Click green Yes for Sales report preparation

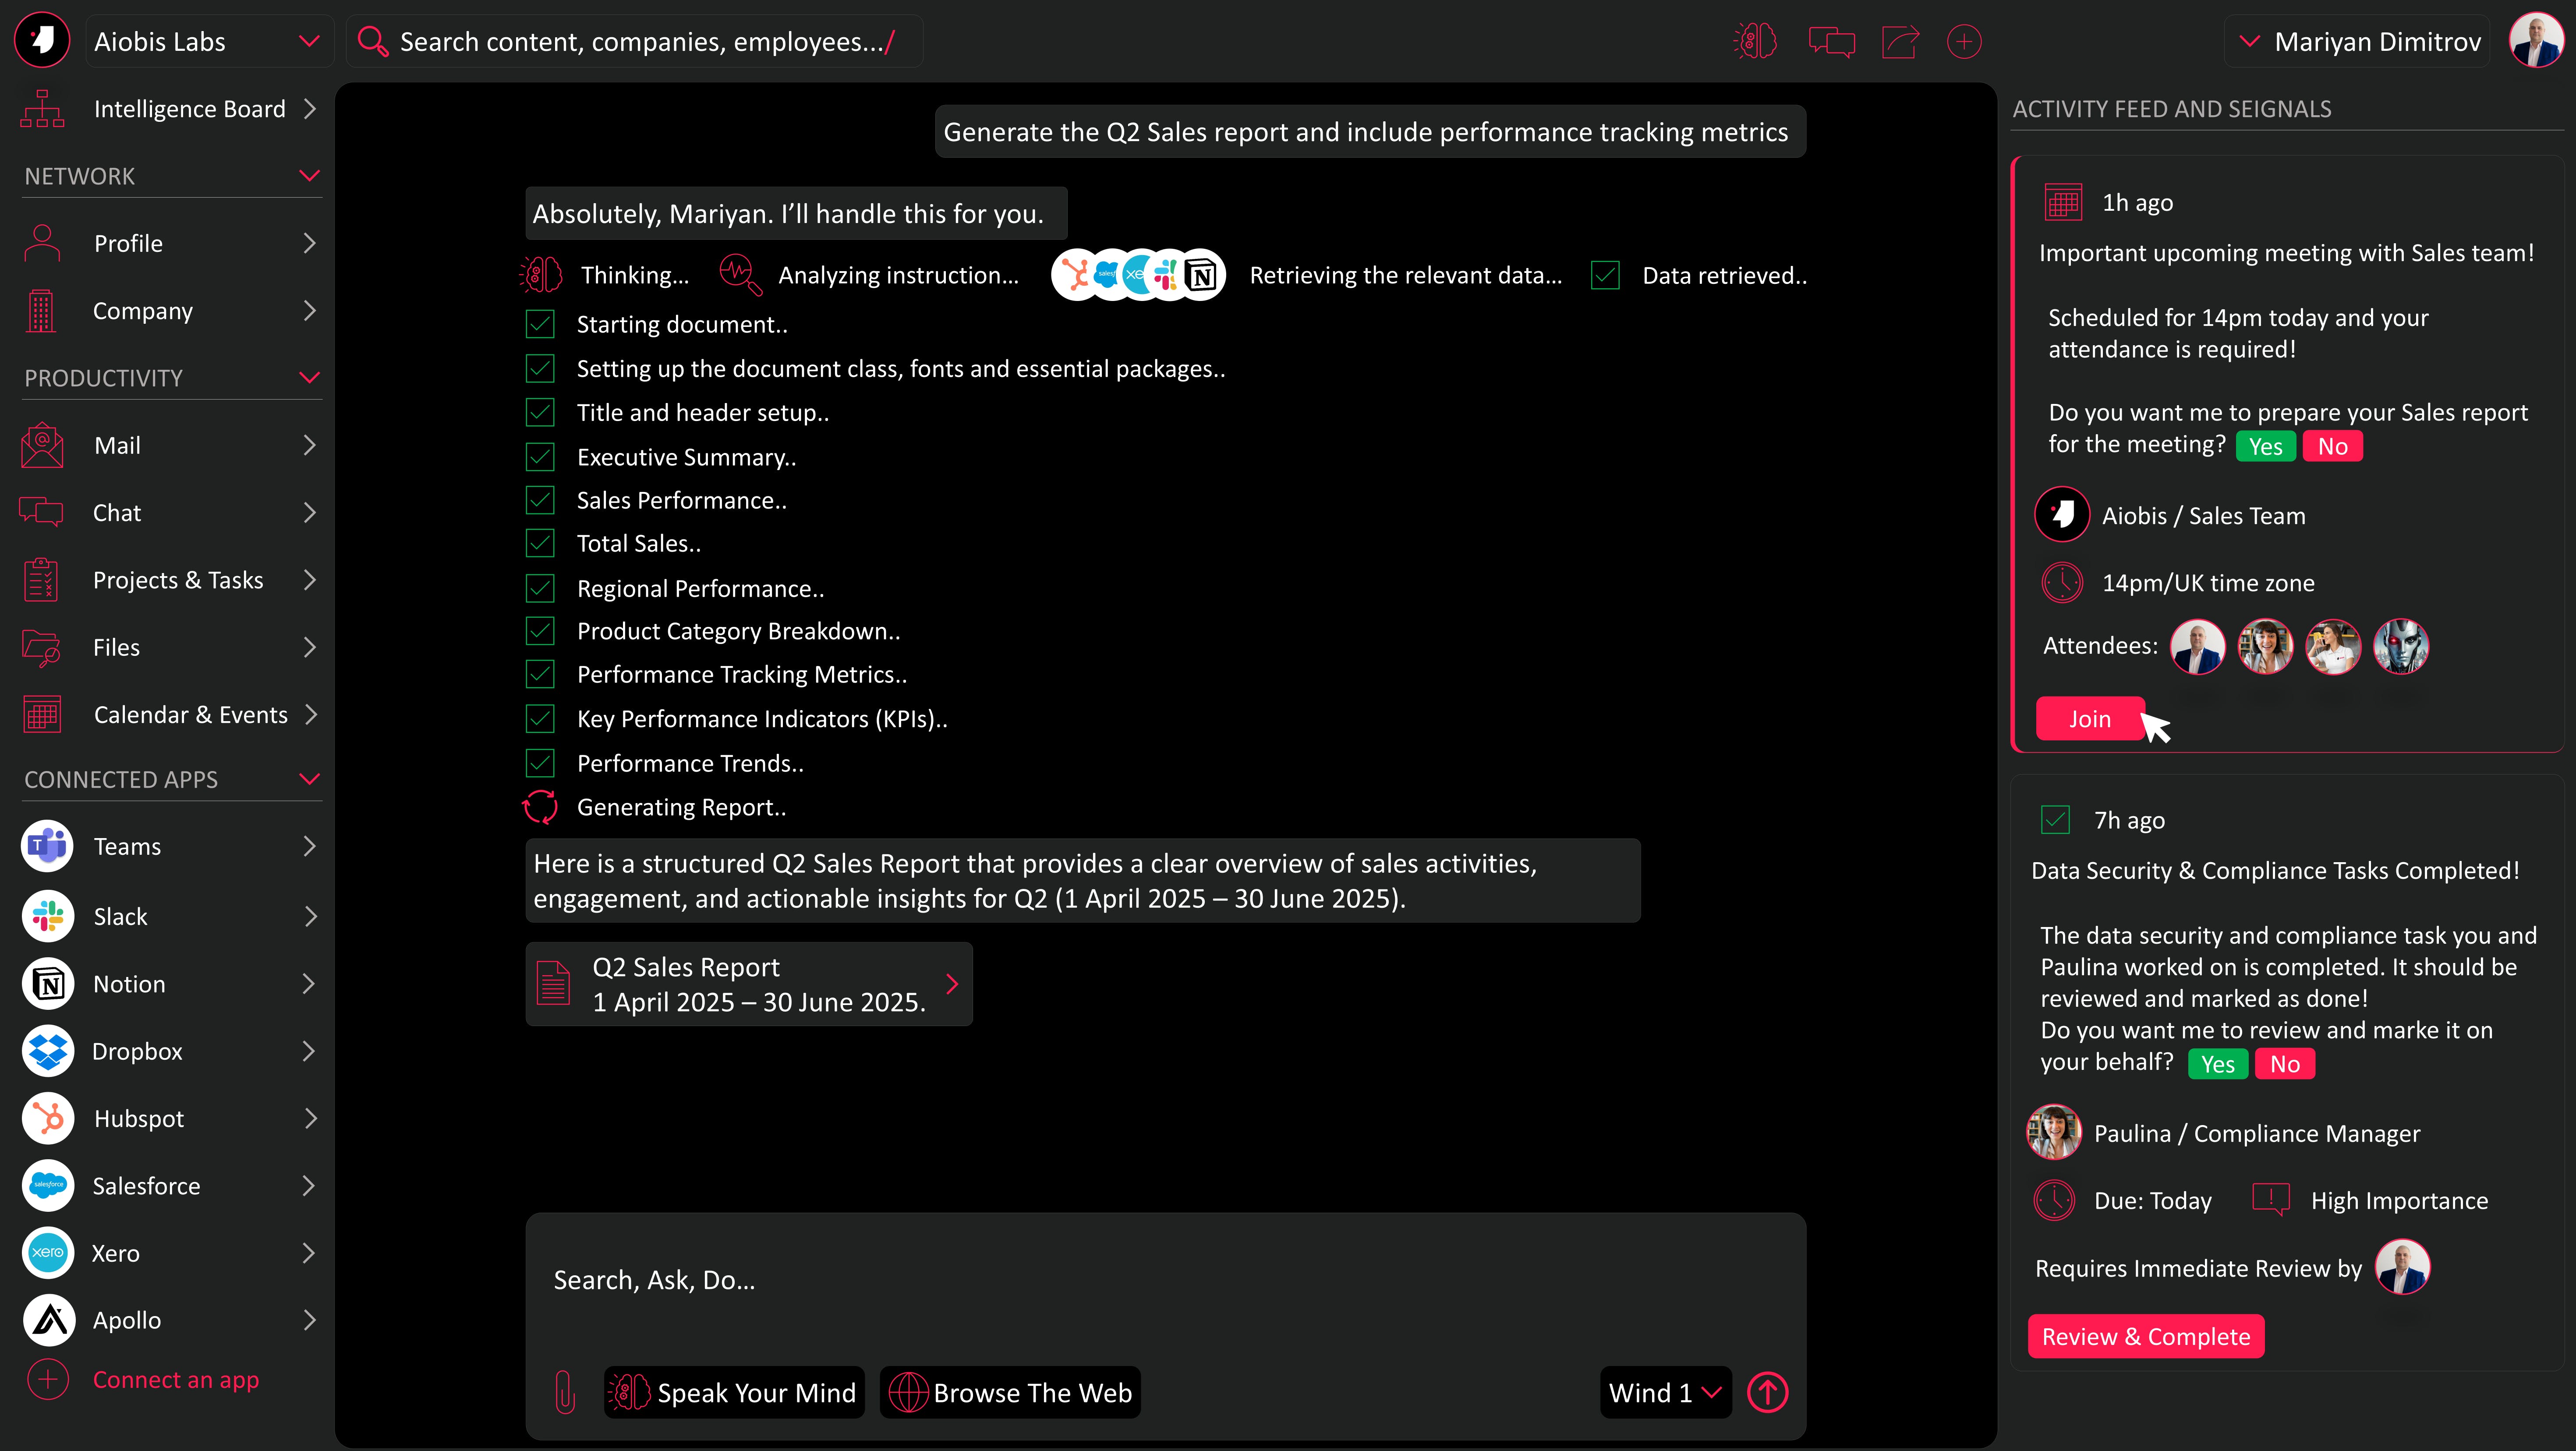(2265, 446)
